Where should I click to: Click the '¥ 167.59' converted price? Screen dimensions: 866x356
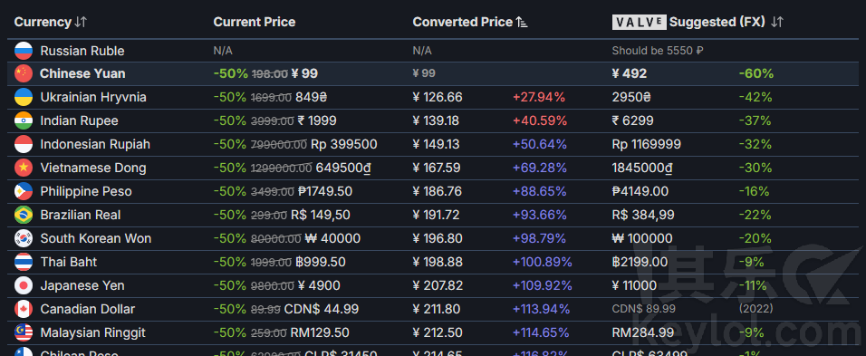438,168
